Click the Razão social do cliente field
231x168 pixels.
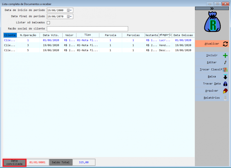click(87, 29)
